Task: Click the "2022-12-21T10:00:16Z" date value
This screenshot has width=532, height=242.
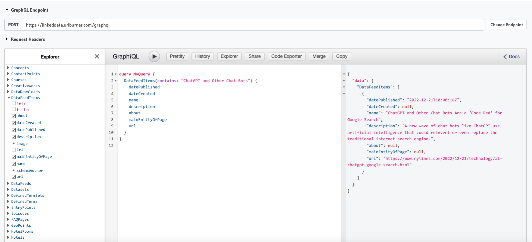Action: click(x=433, y=100)
